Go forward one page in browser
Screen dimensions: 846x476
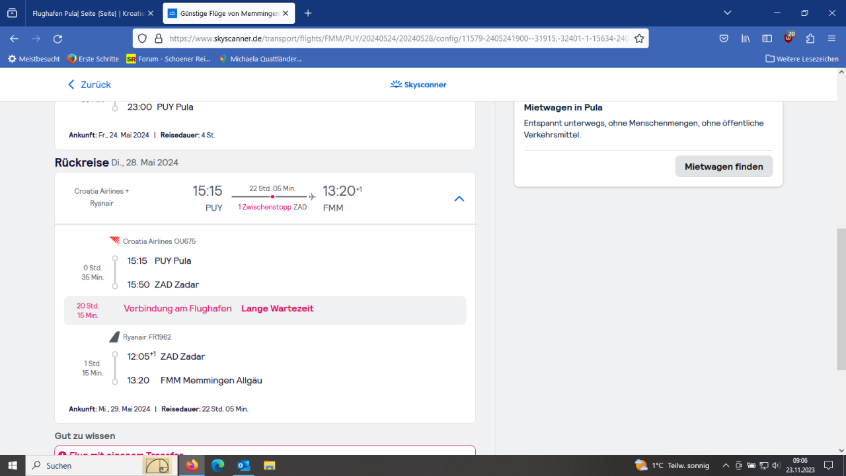pyautogui.click(x=36, y=38)
